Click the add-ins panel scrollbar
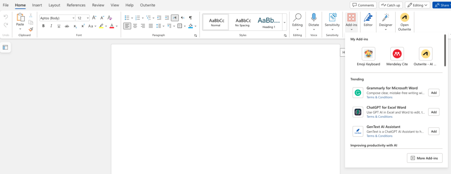Image resolution: width=451 pixels, height=174 pixels. (445, 50)
